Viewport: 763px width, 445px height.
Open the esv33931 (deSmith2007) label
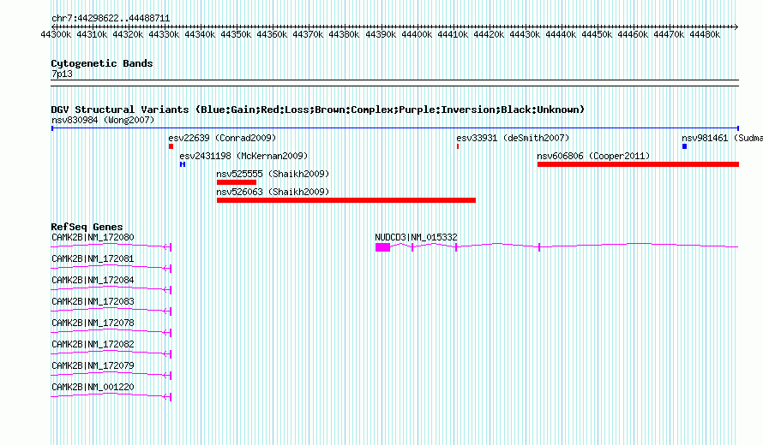point(513,138)
